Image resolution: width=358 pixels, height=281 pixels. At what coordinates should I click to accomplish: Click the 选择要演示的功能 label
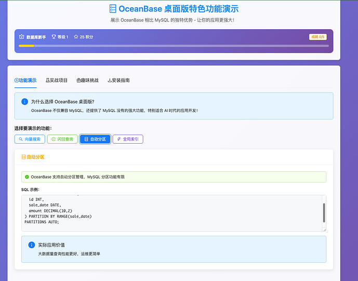tap(33, 128)
